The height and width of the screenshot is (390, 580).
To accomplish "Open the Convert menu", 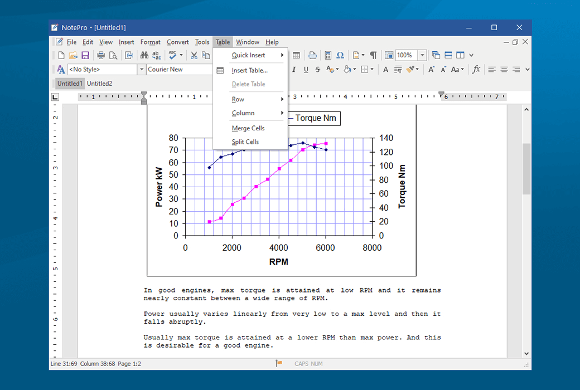I will 177,42.
